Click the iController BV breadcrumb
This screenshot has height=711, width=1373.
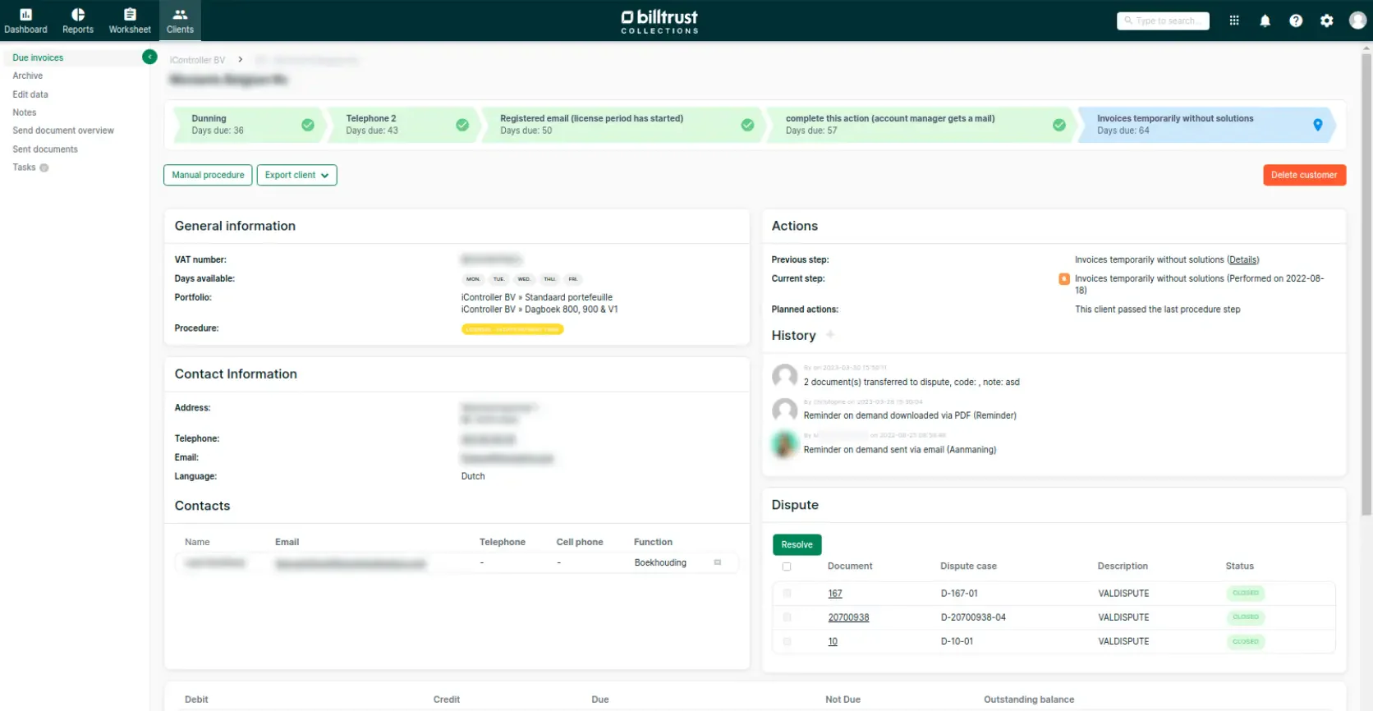(x=197, y=60)
